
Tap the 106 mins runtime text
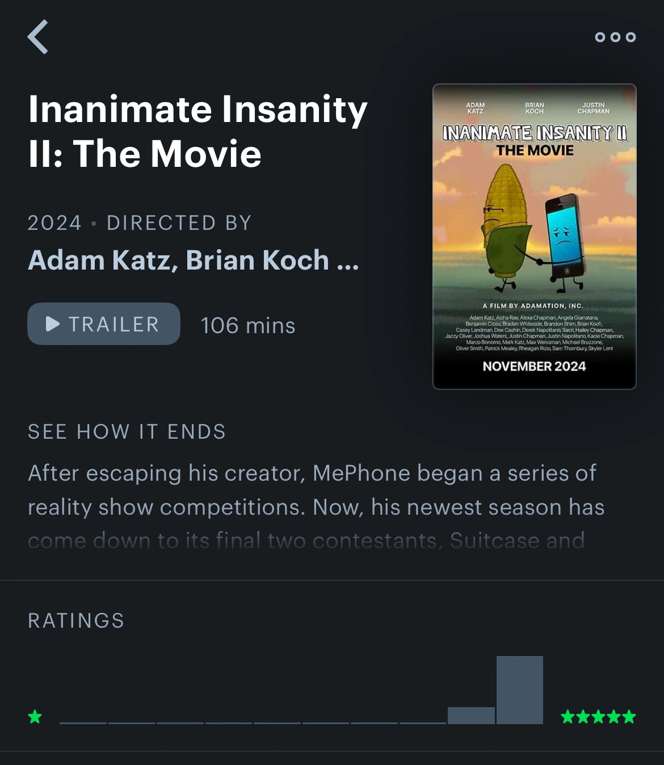[248, 325]
